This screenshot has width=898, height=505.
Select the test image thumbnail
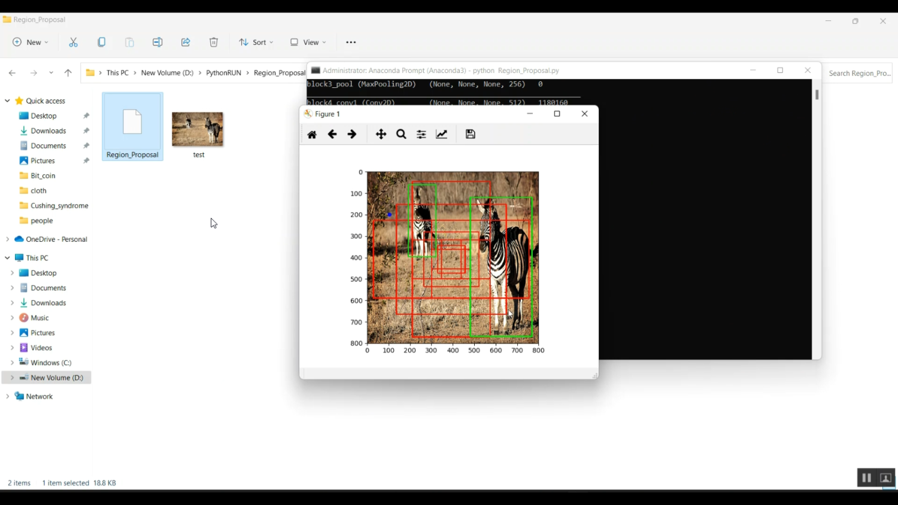pos(198,130)
